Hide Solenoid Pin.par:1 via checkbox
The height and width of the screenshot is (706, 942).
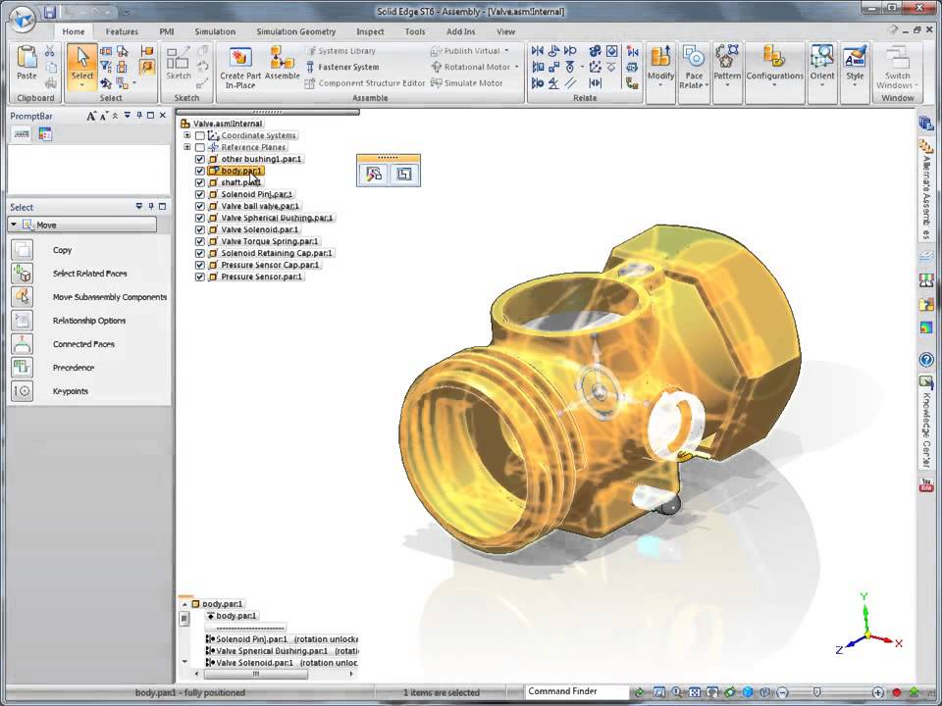[x=200, y=194]
